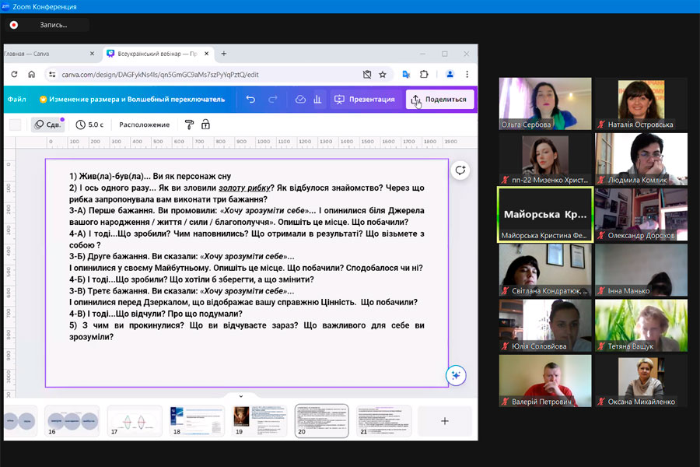Open the analytics bar chart icon
Screen dimensions: 700x467
point(317,100)
